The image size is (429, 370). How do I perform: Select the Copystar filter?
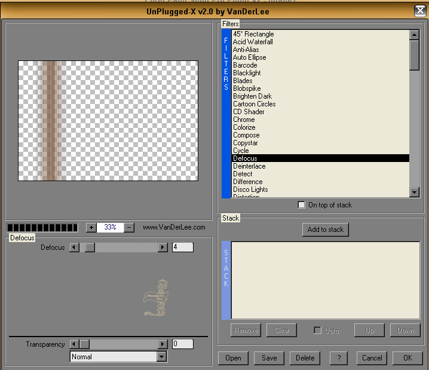click(320, 143)
